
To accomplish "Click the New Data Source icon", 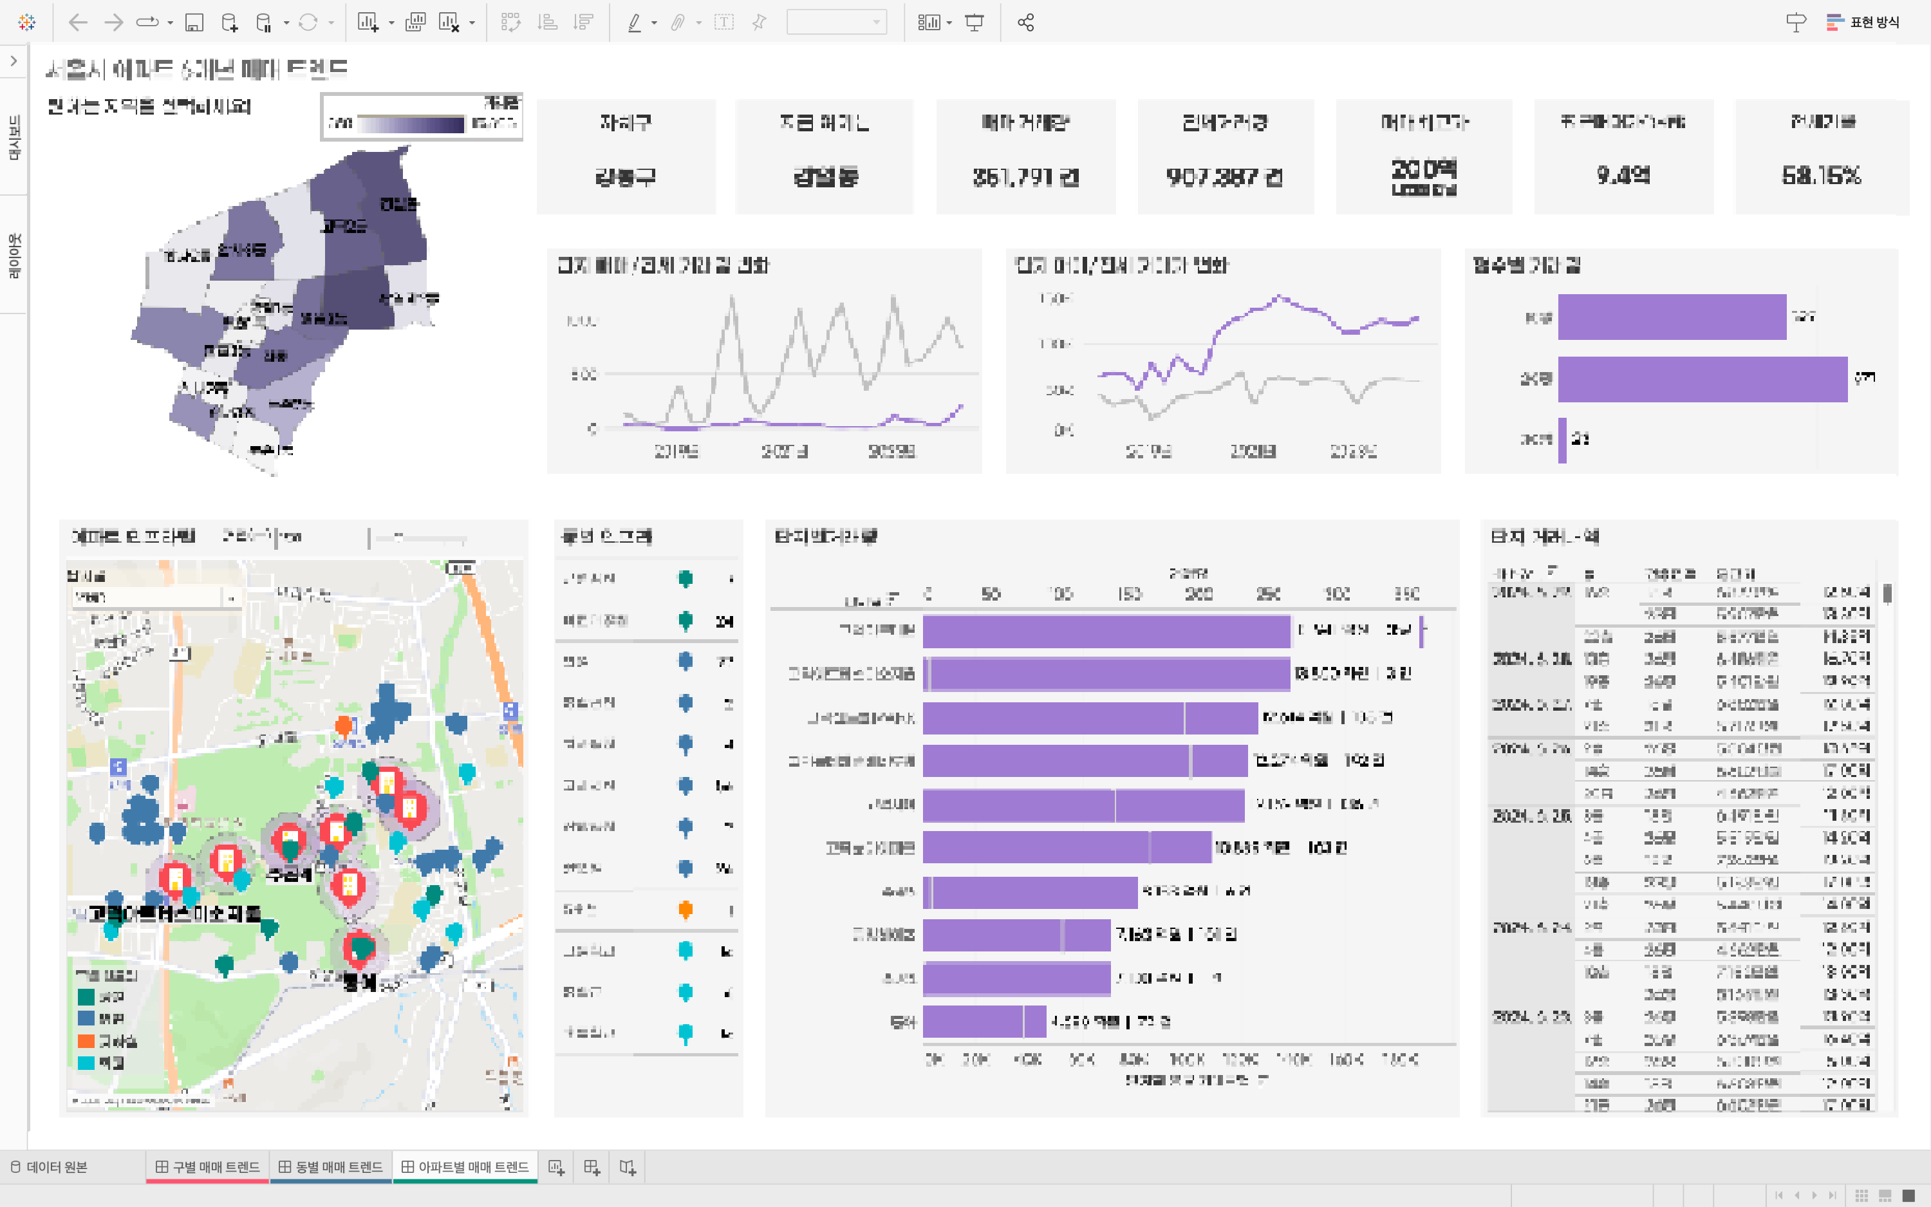I will [x=230, y=23].
